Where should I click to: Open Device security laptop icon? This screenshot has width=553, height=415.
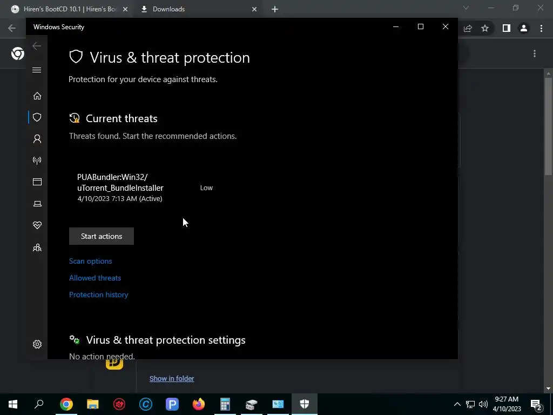(x=37, y=204)
